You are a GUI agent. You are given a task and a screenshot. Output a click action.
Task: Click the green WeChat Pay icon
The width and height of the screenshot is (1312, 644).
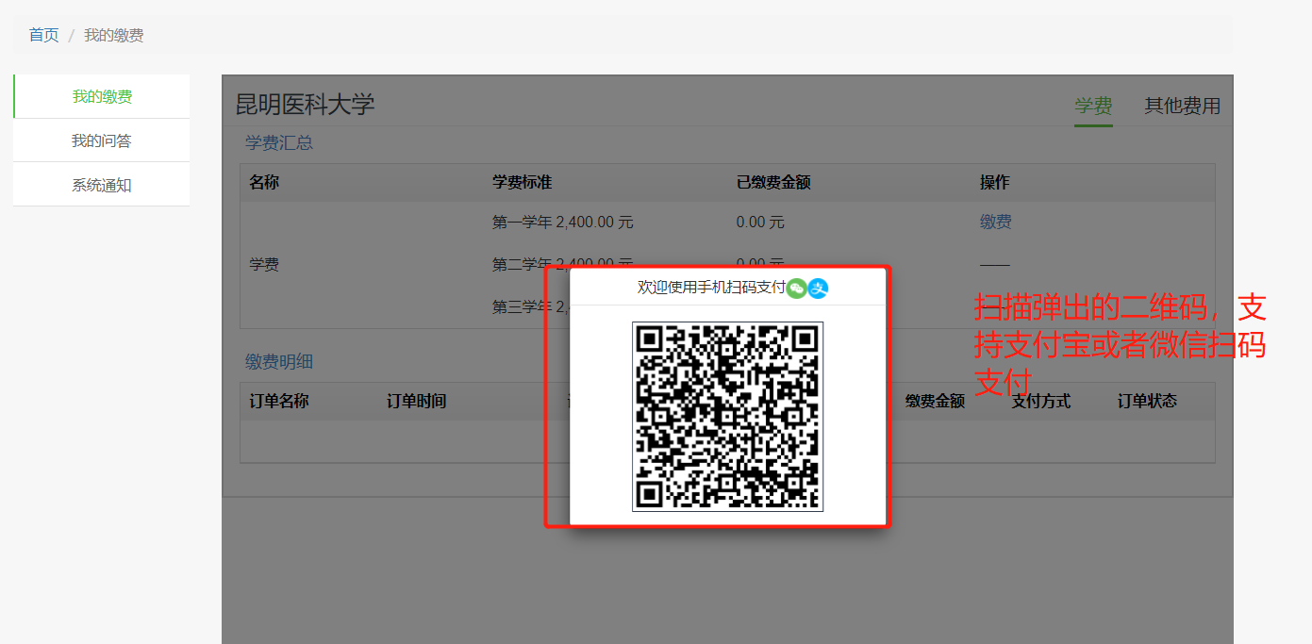(797, 289)
